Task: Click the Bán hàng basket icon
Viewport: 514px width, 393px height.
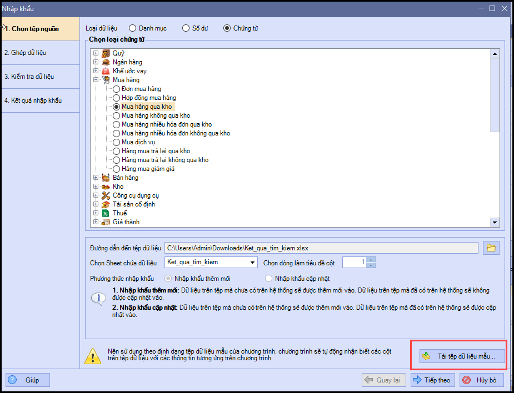Action: pos(106,178)
